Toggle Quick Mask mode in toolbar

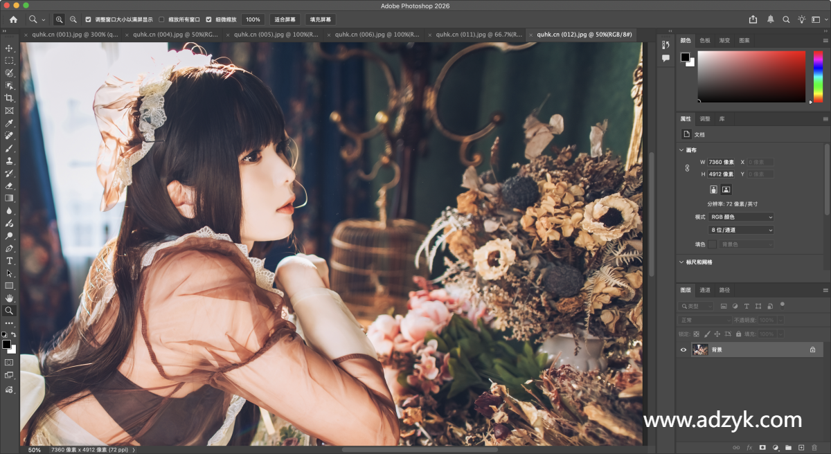coord(10,362)
